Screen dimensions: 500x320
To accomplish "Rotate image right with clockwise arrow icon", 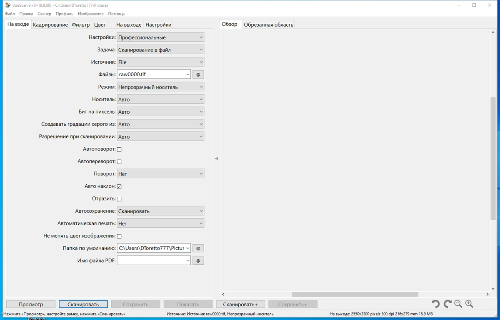I will tap(447, 304).
